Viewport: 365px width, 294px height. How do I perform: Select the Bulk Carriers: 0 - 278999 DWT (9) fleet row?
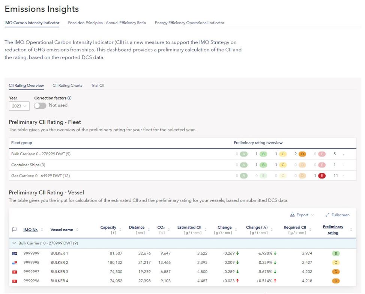pos(182,154)
